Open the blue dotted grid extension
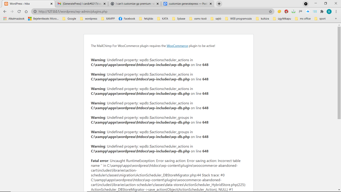The height and width of the screenshot is (192, 341). (x=315, y=11)
